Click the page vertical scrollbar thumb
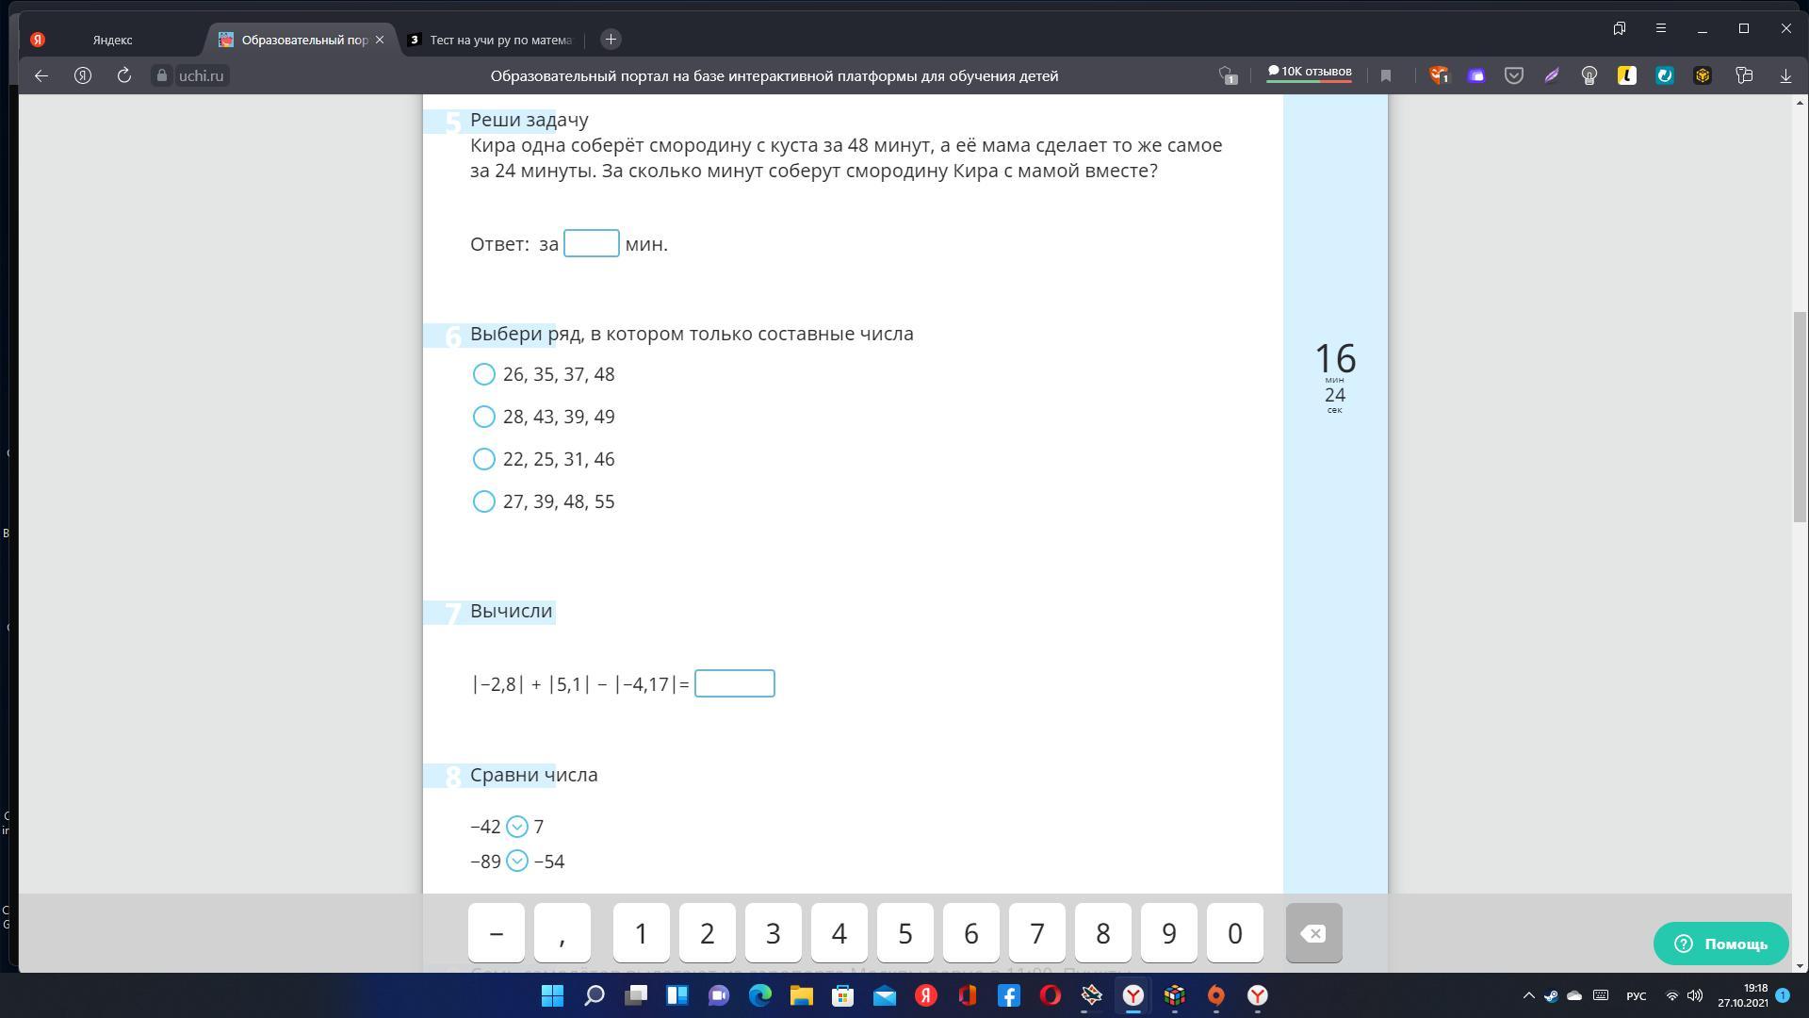1809x1018 pixels. [1800, 415]
